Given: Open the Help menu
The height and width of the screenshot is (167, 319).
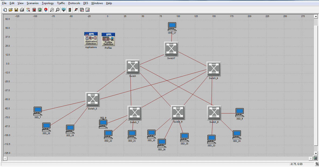Looking at the screenshot, I should (109, 3).
